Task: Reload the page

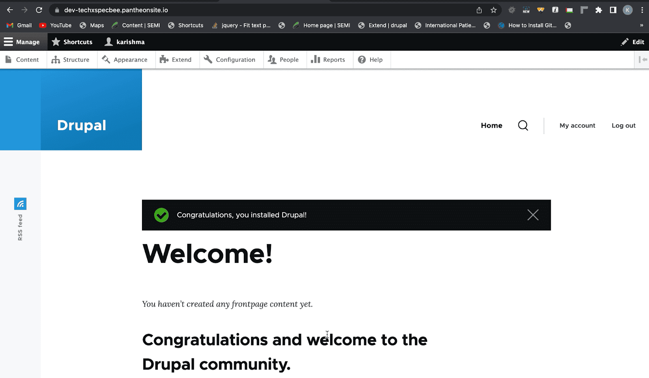Action: (x=39, y=10)
